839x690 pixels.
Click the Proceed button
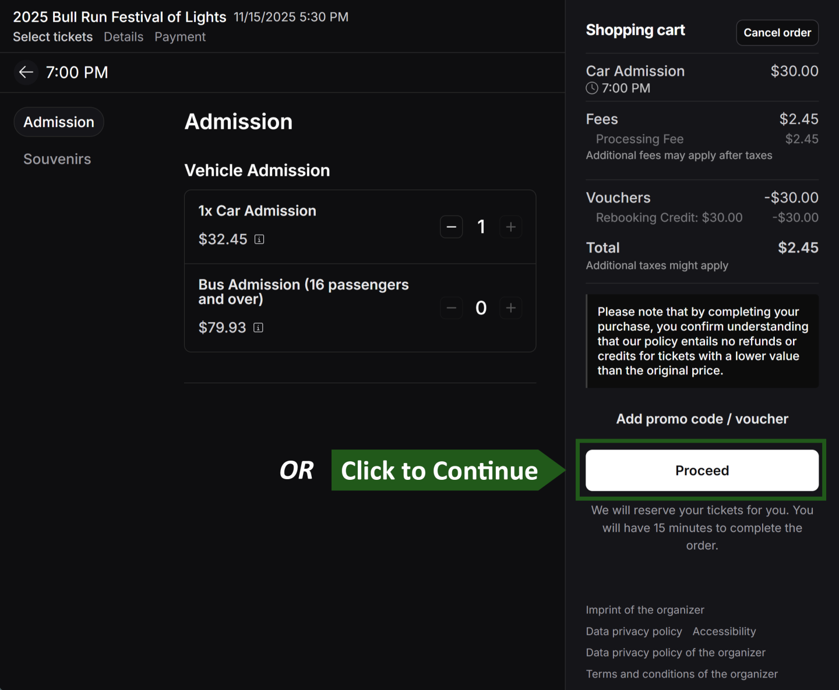(701, 470)
